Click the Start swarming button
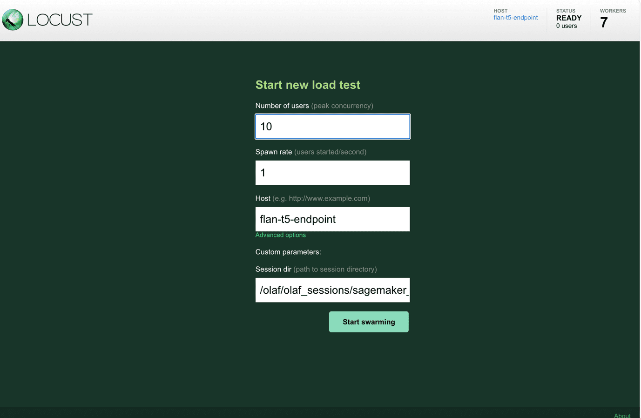Screen dimensions: 641x418 [x=368, y=322]
